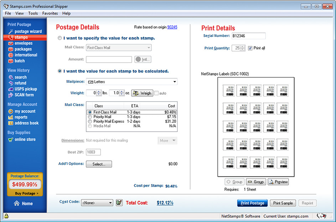Choose Priority Mail Express radio button
Screen dimensions: 336x222
point(90,121)
